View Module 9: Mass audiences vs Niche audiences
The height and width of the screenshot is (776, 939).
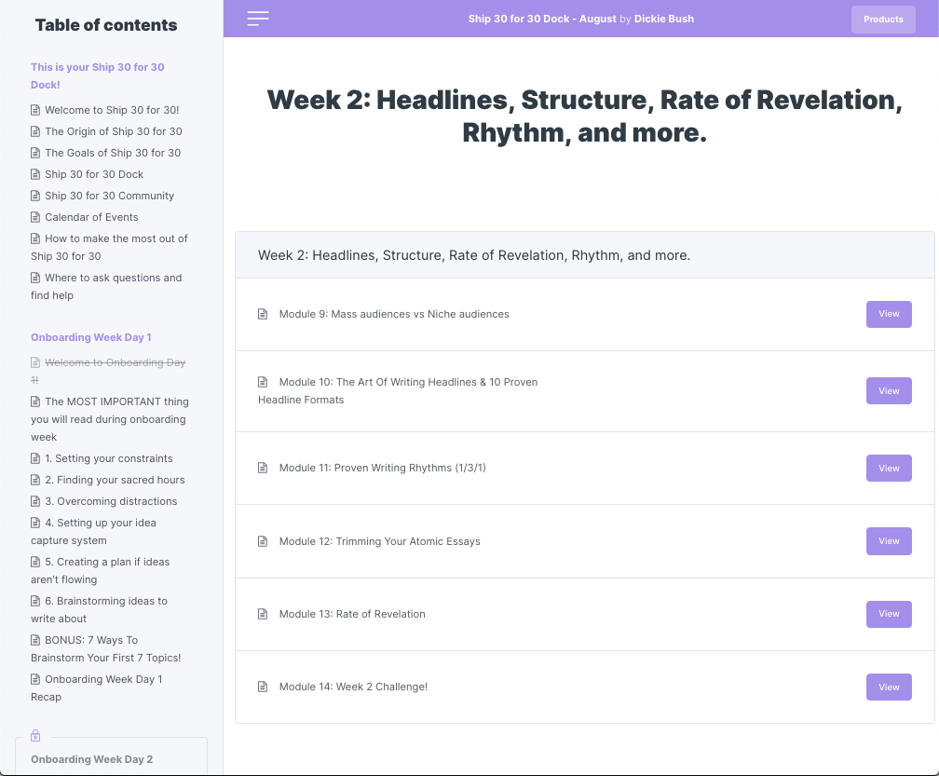click(x=889, y=314)
